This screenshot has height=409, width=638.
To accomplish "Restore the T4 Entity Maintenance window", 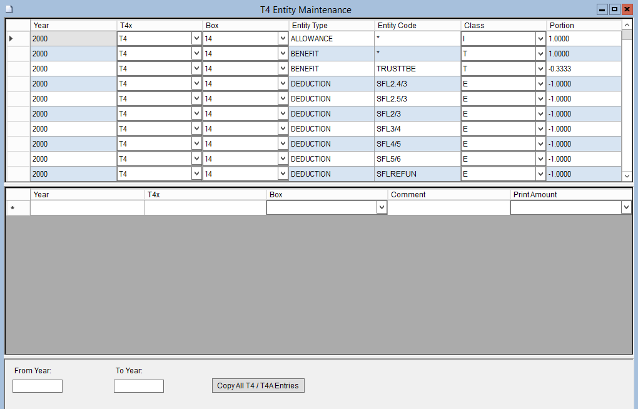I will click(x=614, y=9).
